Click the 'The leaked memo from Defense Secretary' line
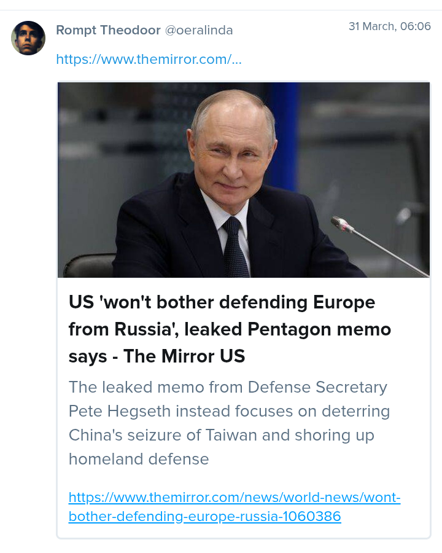Screen dimensions: 442x553 pyautogui.click(x=228, y=387)
